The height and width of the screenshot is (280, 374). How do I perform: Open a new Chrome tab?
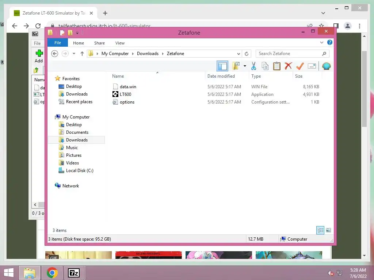click(105, 13)
